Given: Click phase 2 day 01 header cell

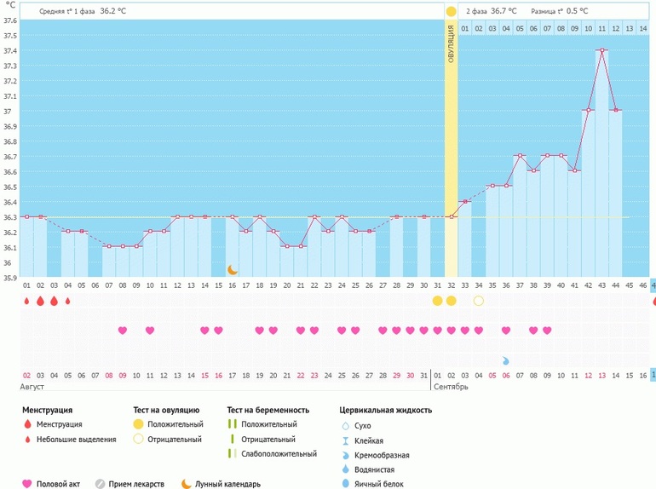Looking at the screenshot, I should coord(464,28).
